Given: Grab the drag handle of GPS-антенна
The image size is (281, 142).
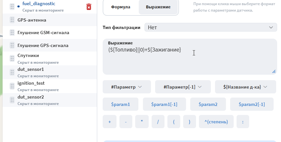Looking at the screenshot, I should click(12, 20).
